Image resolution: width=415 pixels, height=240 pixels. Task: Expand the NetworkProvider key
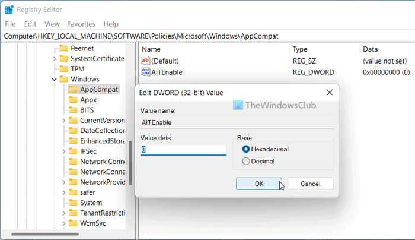pos(64,182)
